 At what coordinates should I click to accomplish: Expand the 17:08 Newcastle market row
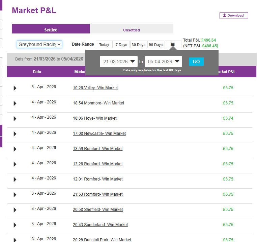[x=15, y=134]
